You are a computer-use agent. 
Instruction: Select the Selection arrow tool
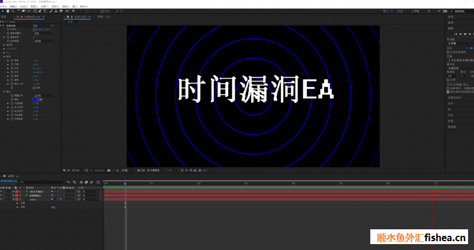[x=2, y=11]
